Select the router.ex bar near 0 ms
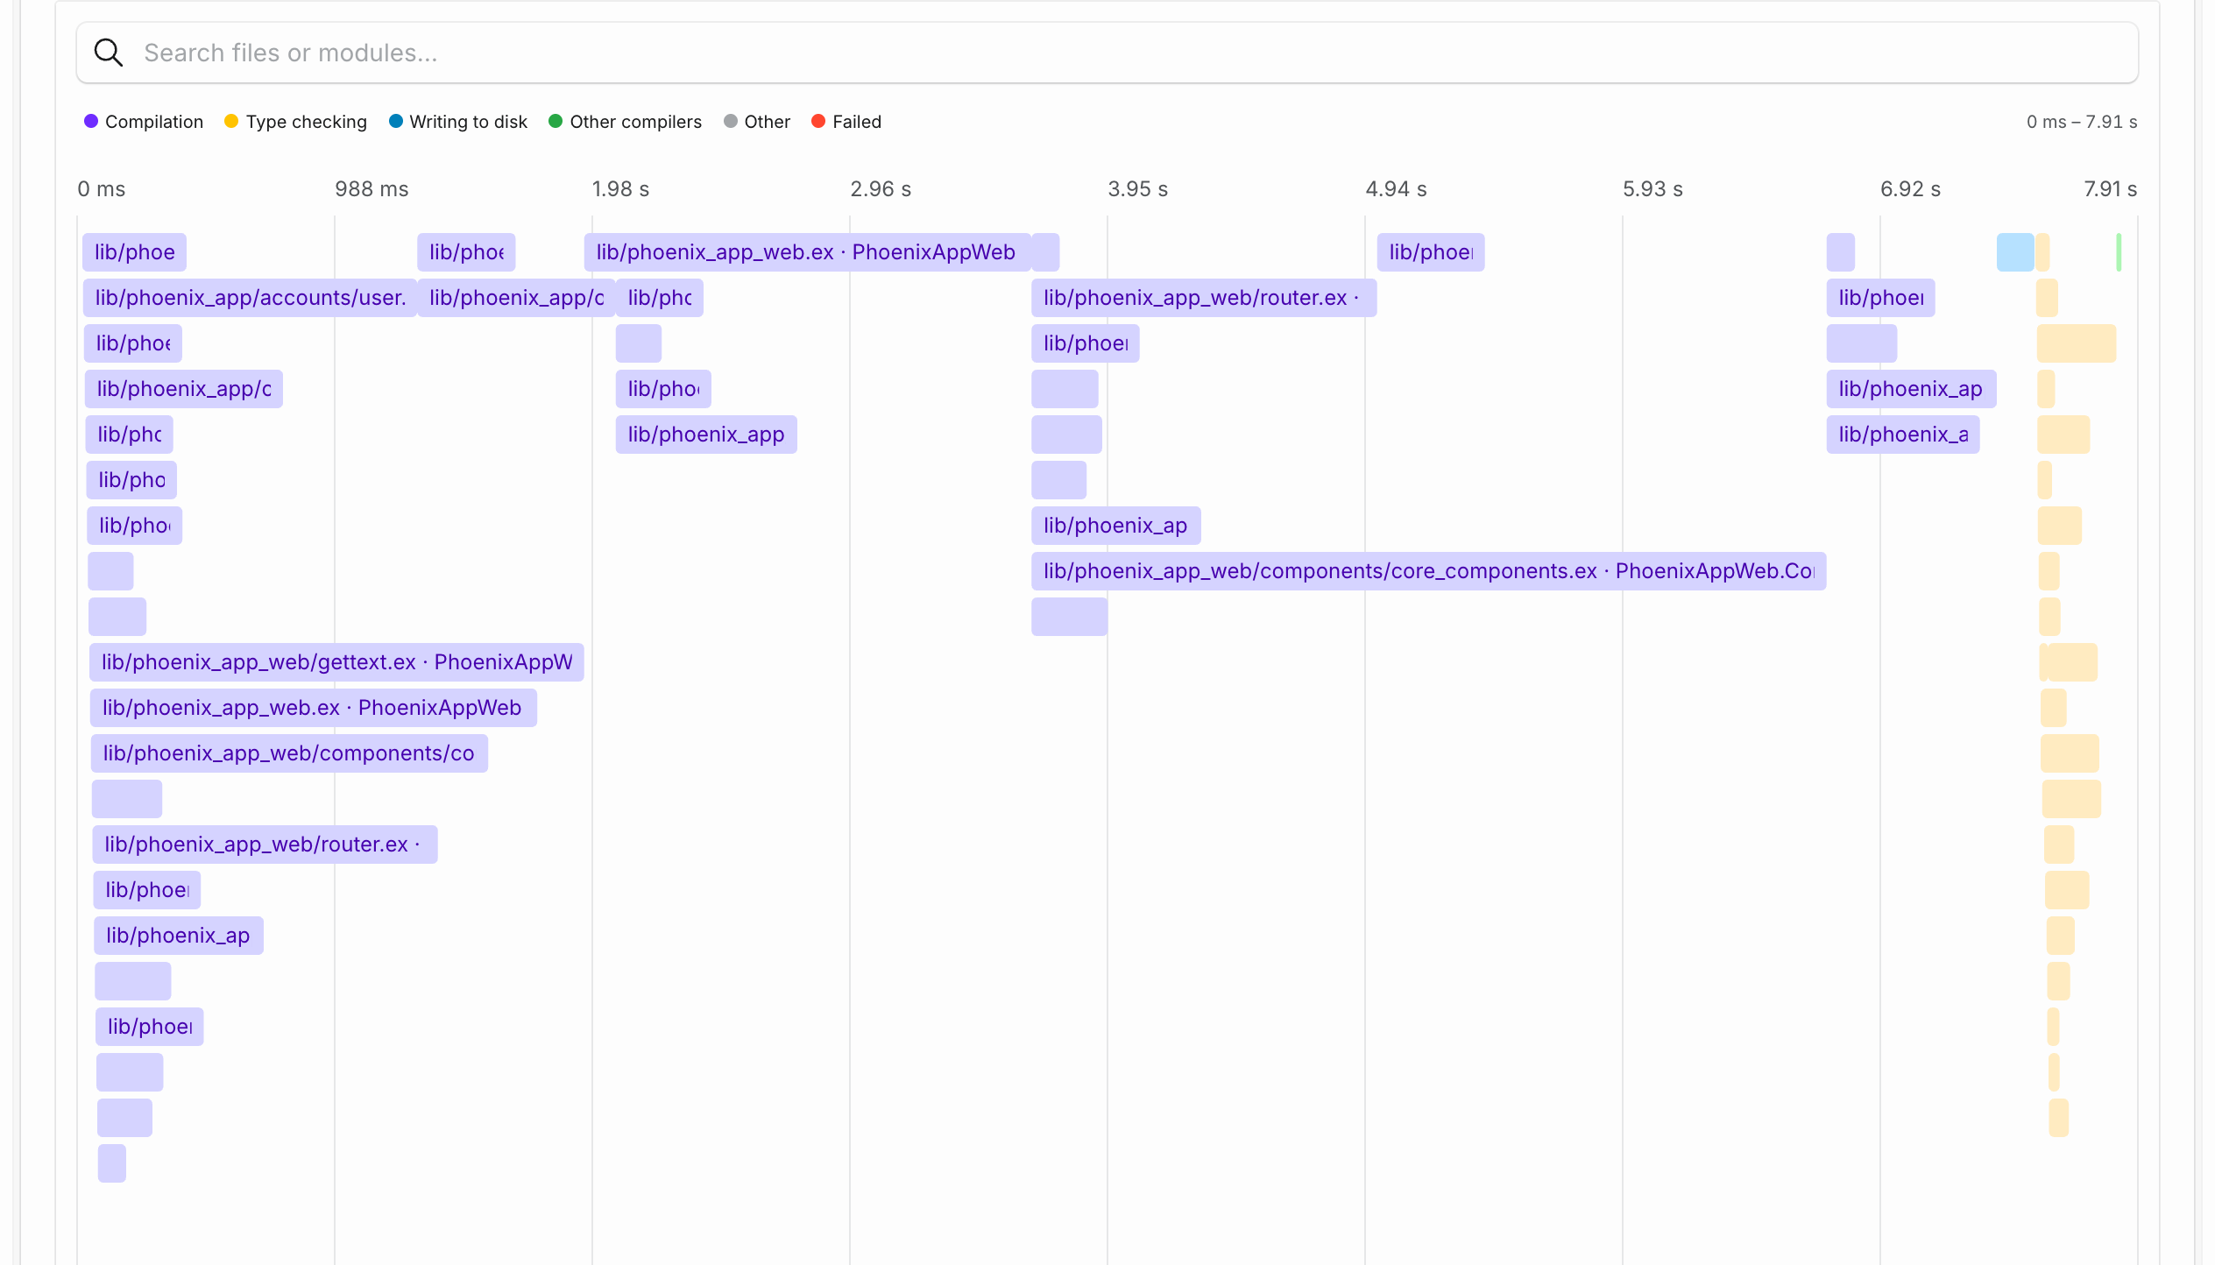 coord(265,845)
